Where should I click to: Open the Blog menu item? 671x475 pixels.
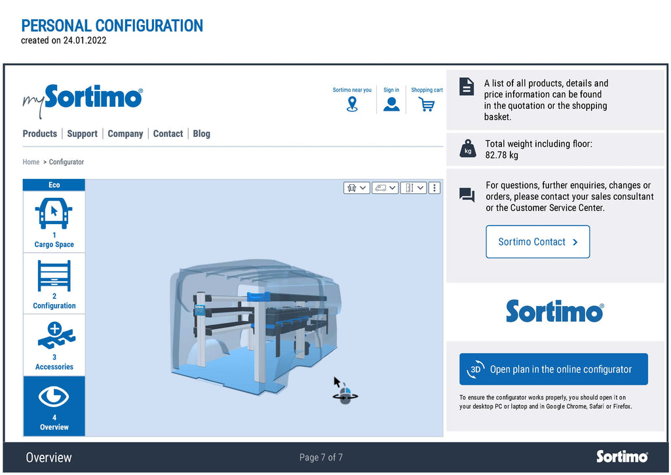tap(202, 134)
